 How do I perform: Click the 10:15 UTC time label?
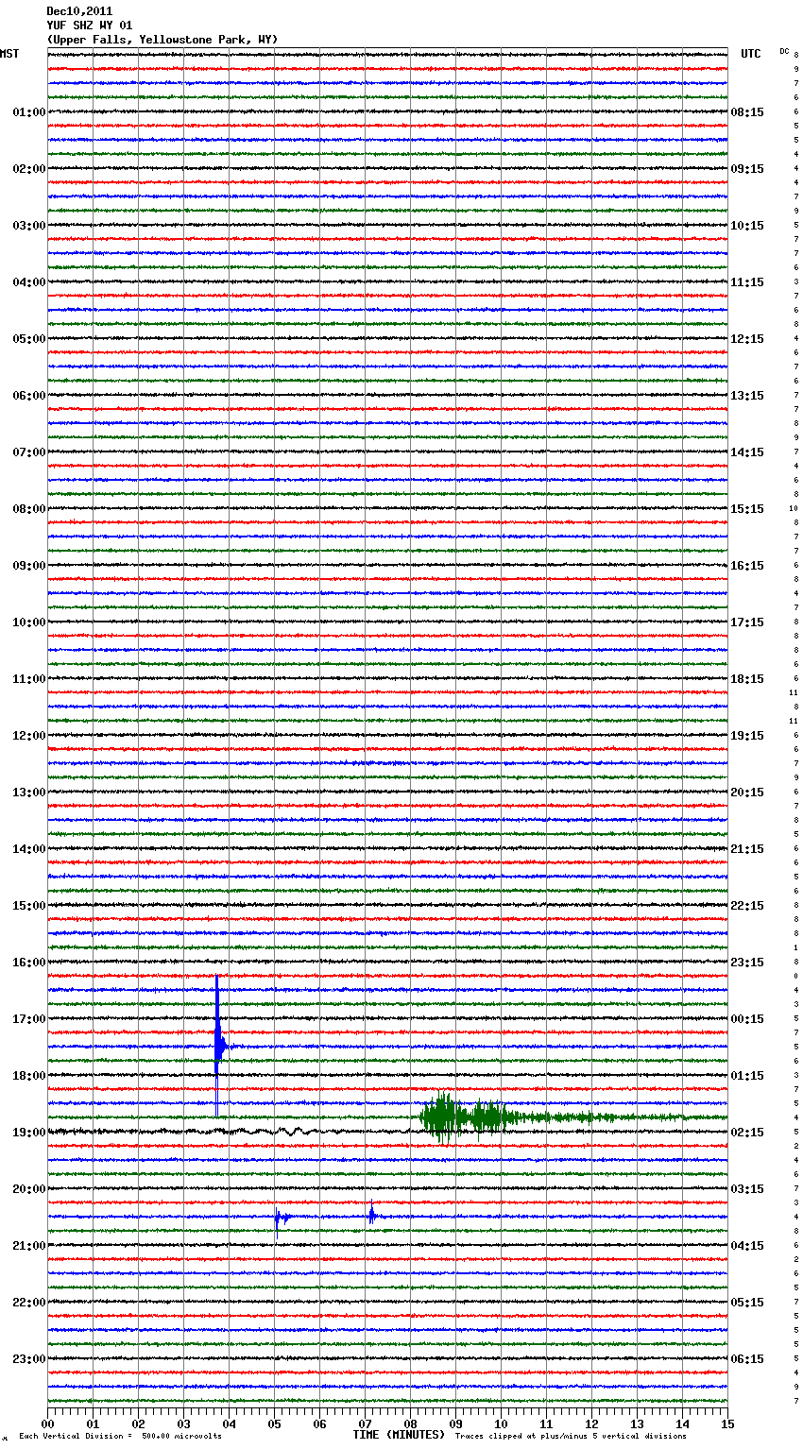pos(747,226)
